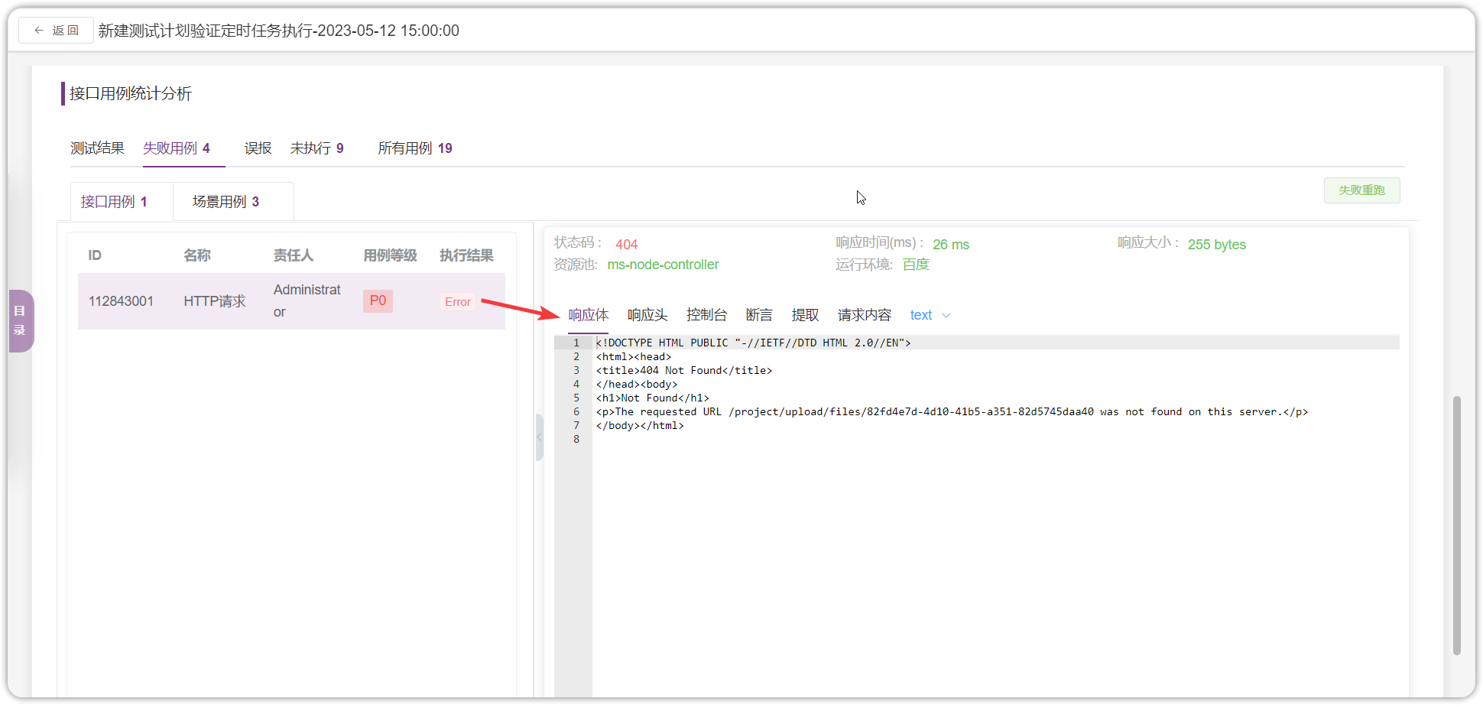Click the Error result tag
The height and width of the screenshot is (705, 1483).
point(458,302)
